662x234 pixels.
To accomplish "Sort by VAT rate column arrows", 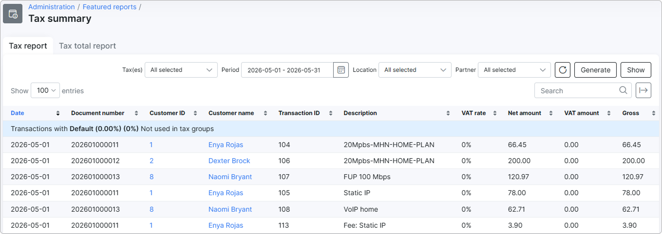I will [494, 113].
